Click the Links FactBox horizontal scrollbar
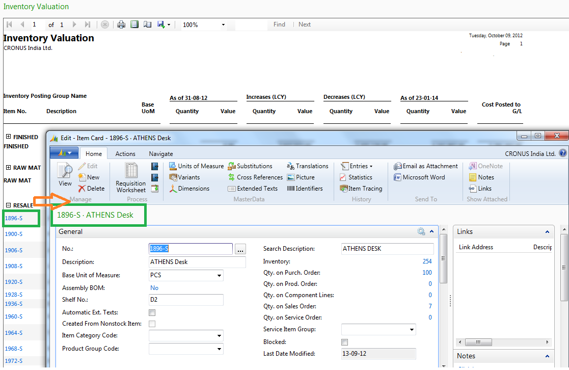The height and width of the screenshot is (370, 569). click(x=504, y=342)
